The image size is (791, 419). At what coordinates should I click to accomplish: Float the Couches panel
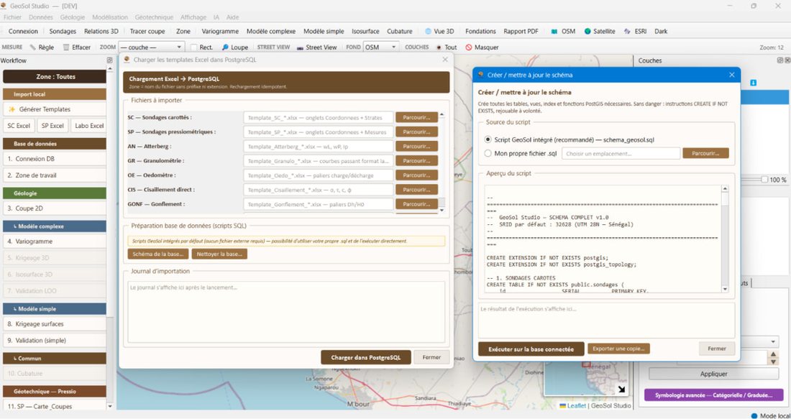[780, 60]
